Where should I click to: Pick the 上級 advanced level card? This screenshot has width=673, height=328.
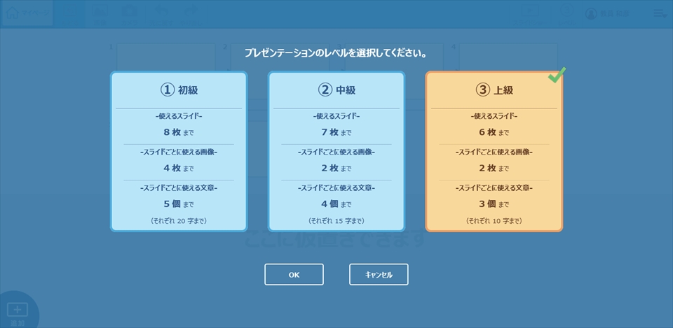pyautogui.click(x=494, y=151)
